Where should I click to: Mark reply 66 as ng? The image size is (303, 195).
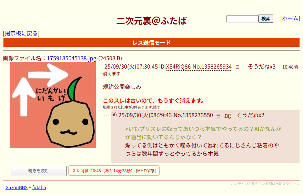pos(228,115)
